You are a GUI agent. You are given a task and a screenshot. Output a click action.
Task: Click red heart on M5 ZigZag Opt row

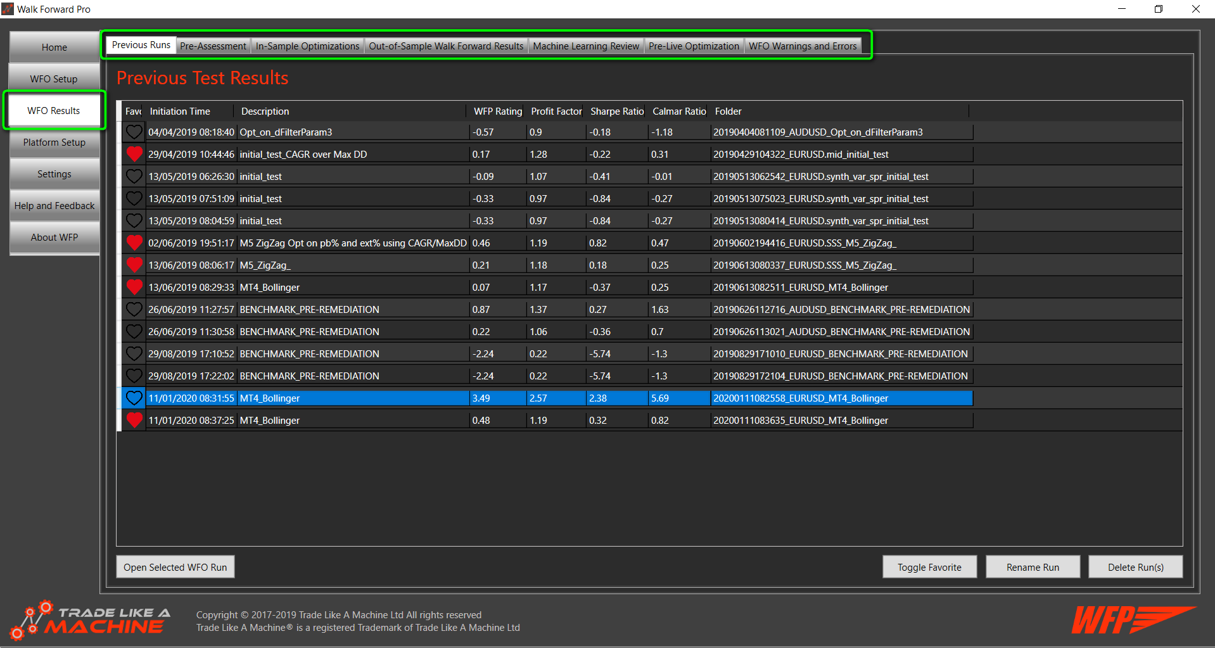point(134,243)
